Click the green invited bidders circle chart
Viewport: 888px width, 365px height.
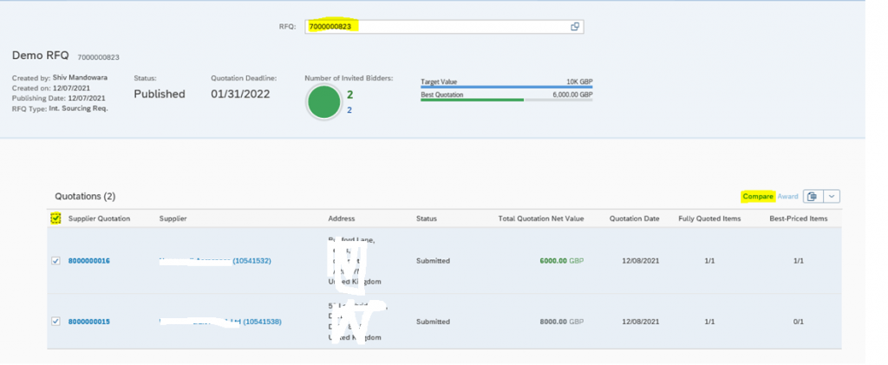pyautogui.click(x=324, y=102)
